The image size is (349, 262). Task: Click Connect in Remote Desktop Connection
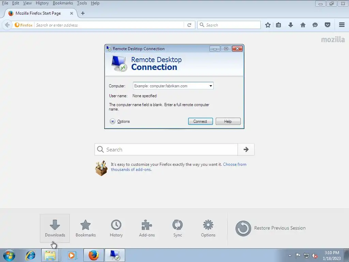[200, 121]
